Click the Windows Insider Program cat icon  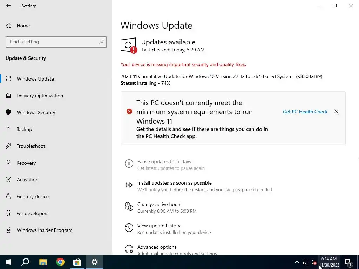point(8,230)
